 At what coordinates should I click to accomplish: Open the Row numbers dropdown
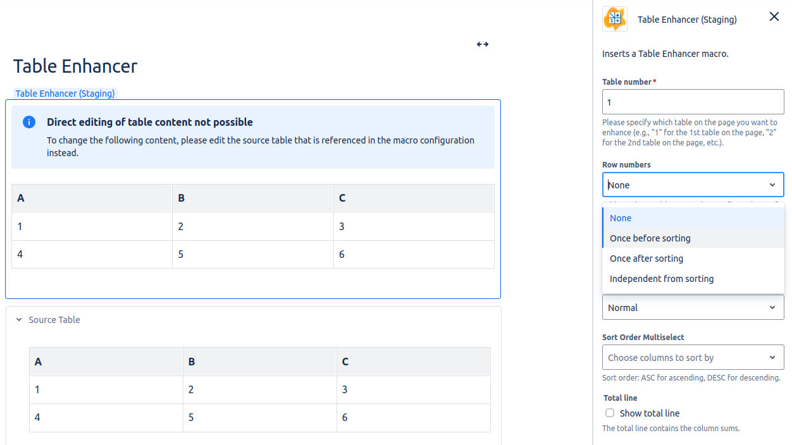693,185
